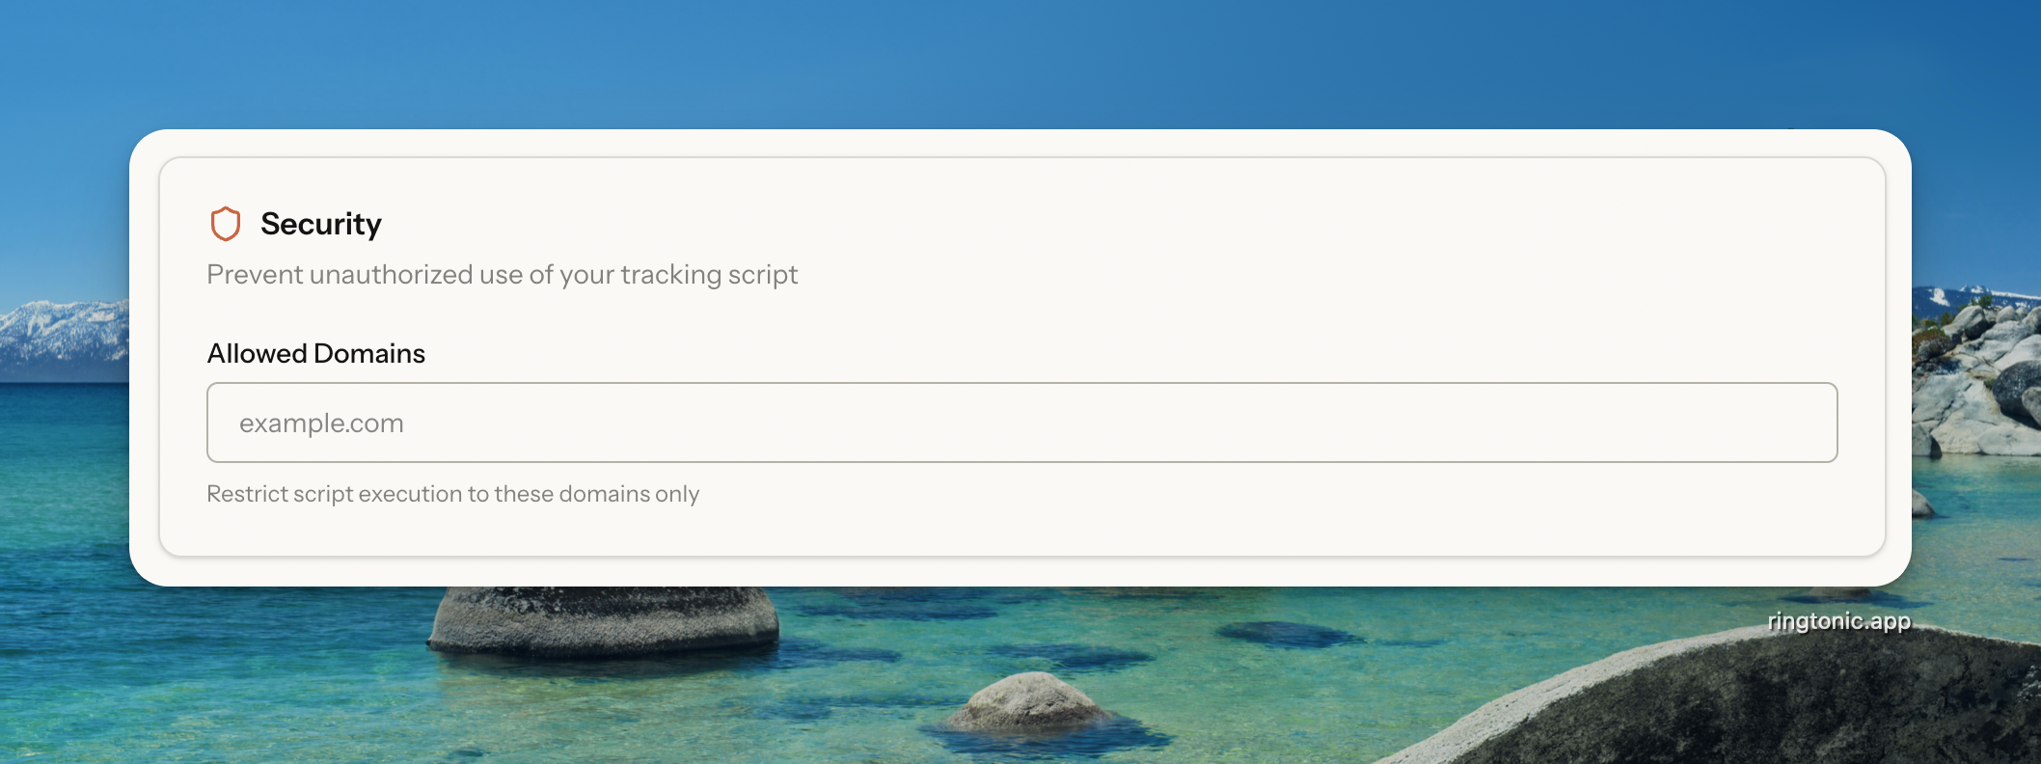
Task: Click the 'Prevent unauthorized use' description text
Action: click(x=502, y=275)
